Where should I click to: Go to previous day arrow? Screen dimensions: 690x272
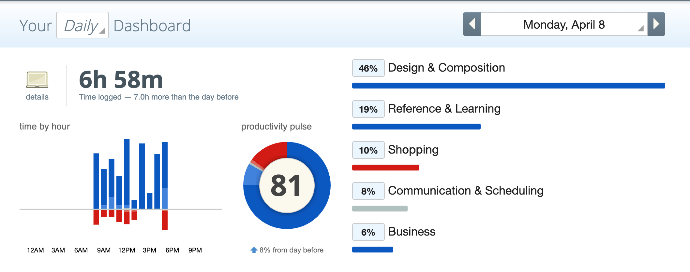(472, 24)
